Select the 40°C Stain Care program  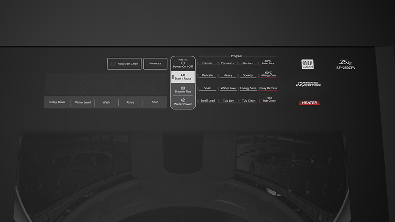click(x=269, y=63)
